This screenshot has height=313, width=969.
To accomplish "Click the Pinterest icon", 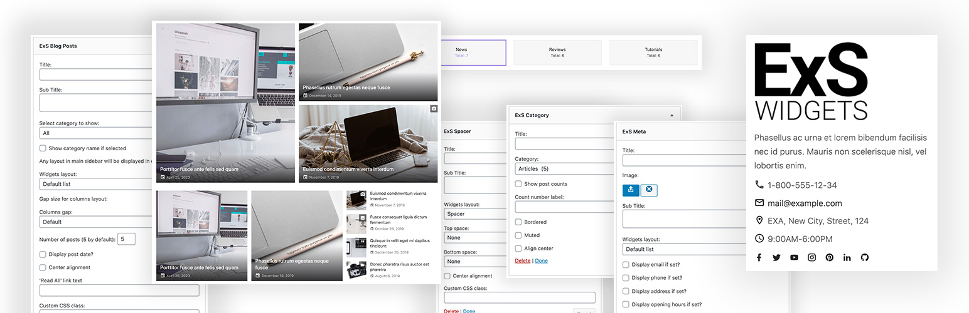I will (x=829, y=257).
